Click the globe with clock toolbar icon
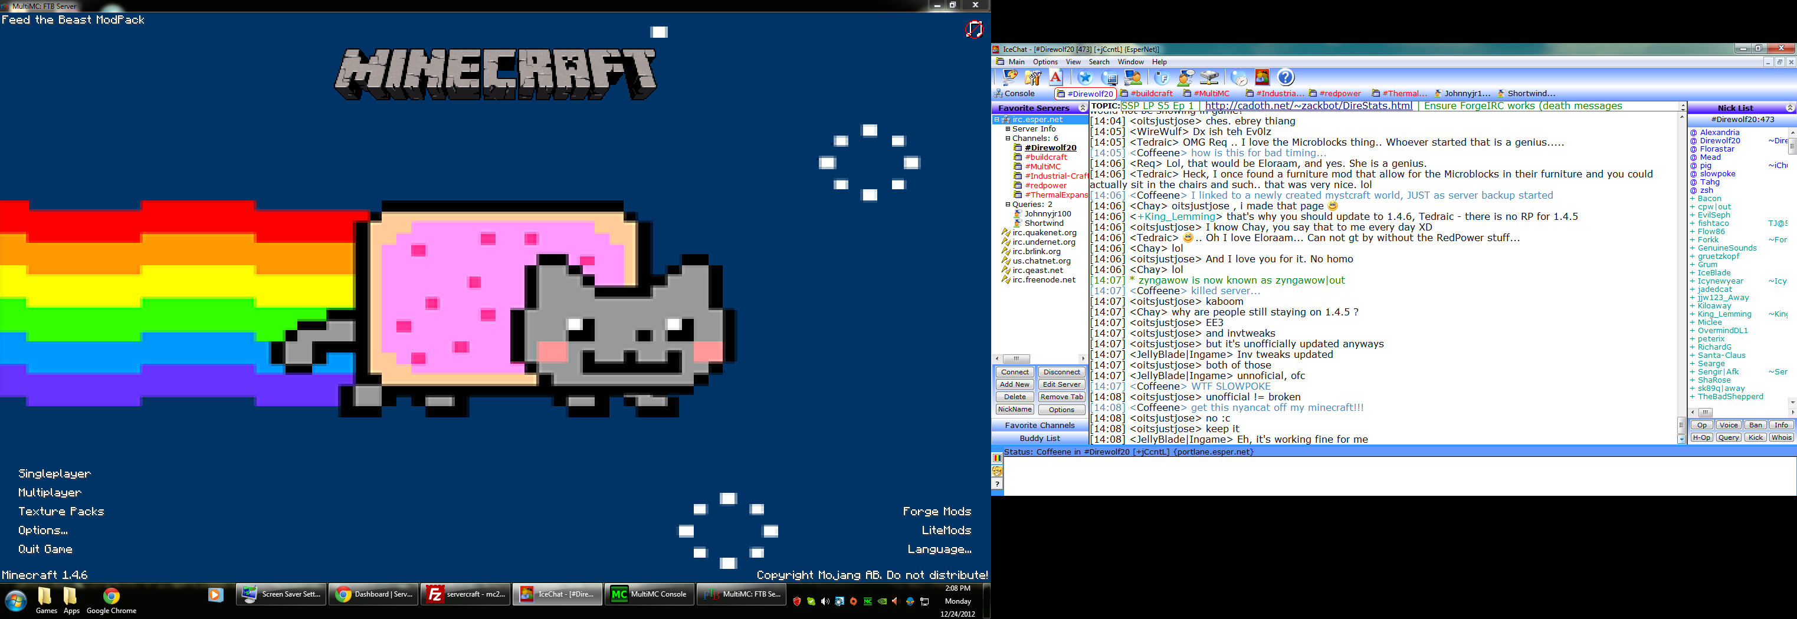The image size is (1797, 619). [1239, 77]
